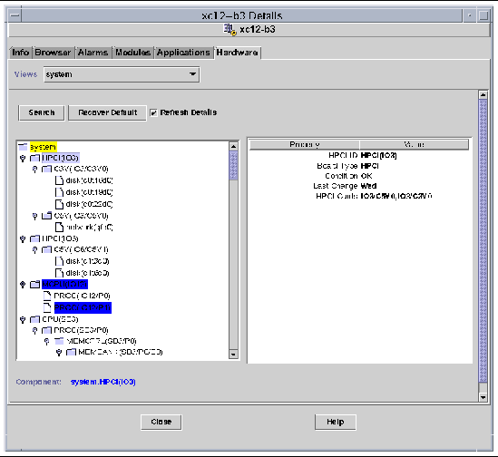Click document icon for network(qfe0)

click(x=59, y=227)
